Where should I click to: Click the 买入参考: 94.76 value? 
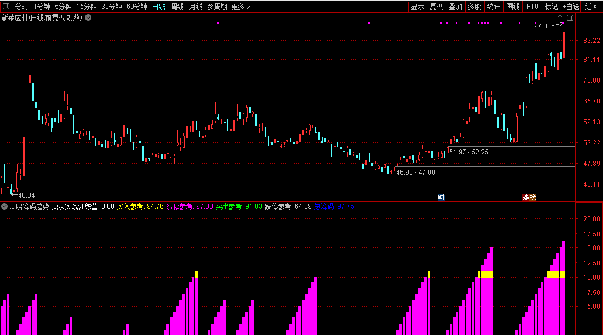point(140,206)
